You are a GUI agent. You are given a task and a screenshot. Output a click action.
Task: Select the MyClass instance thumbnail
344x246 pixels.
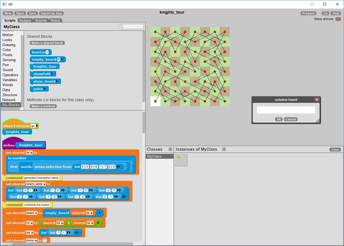tap(181, 160)
